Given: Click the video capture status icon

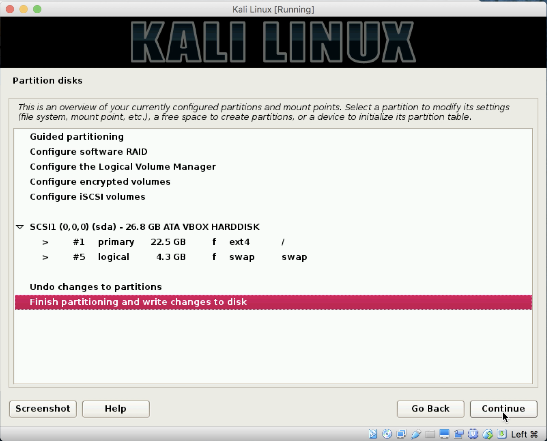Looking at the screenshot, I should click(x=459, y=434).
